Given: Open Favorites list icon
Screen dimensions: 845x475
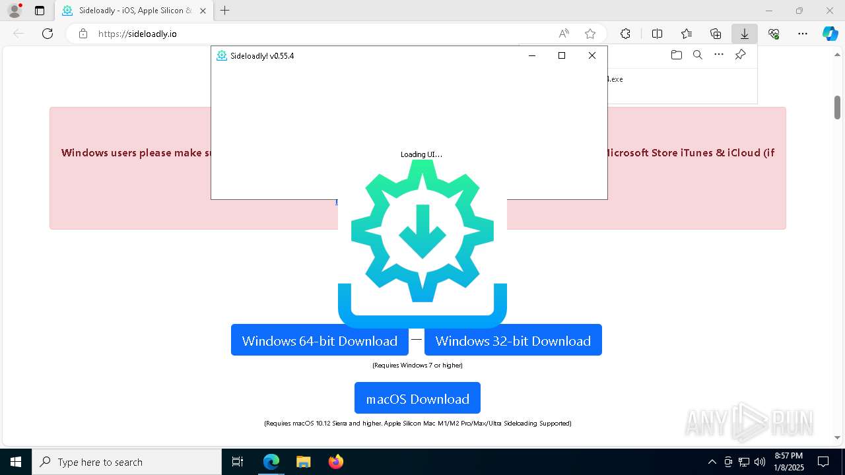Looking at the screenshot, I should point(687,34).
